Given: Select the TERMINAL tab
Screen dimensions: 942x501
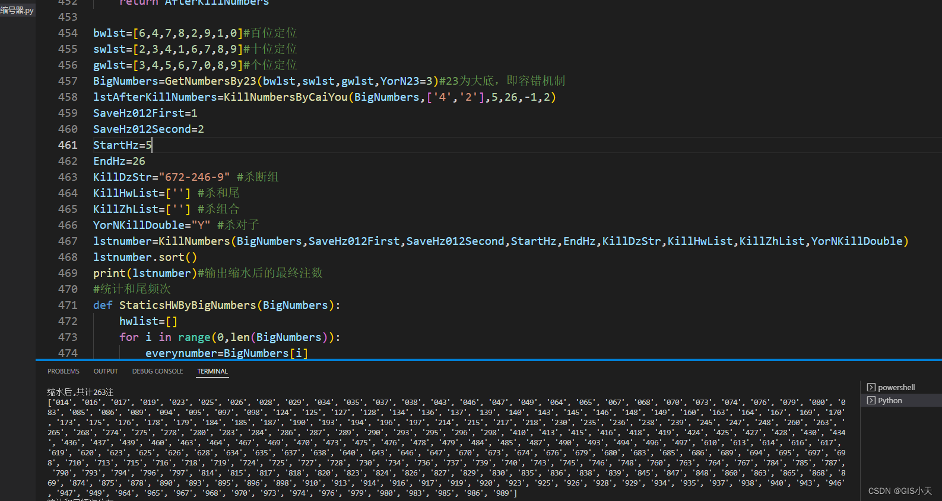Looking at the screenshot, I should click(212, 371).
